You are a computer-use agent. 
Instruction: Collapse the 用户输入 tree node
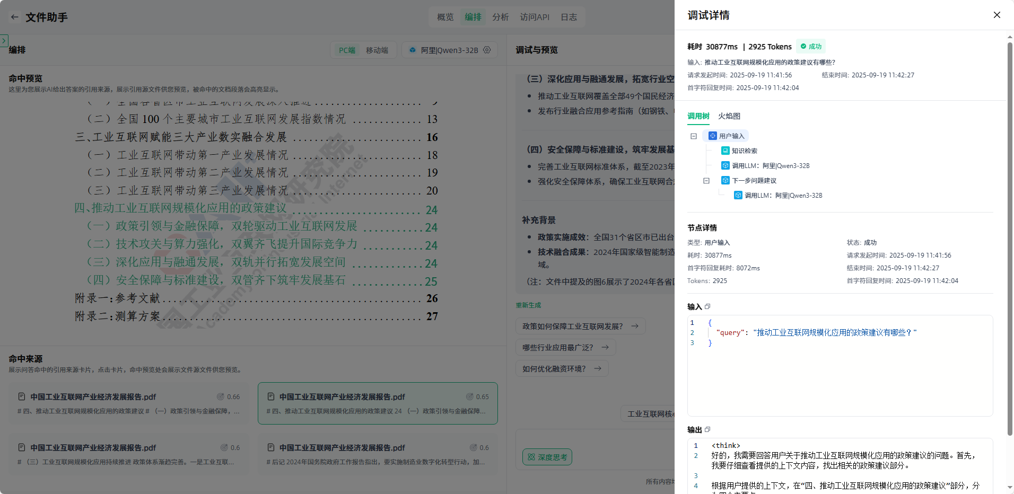[694, 136]
